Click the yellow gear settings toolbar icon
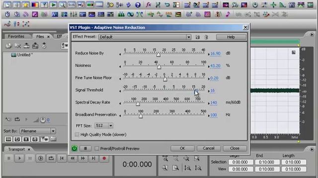318x178 pixels. [x=110, y=5]
